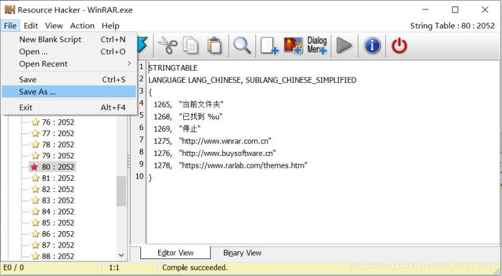Switch to the Editor View tab
The width and height of the screenshot is (502, 276).
click(175, 253)
